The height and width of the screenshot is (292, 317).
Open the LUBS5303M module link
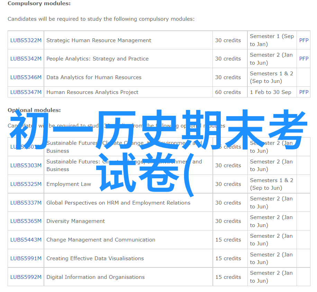[26, 166]
